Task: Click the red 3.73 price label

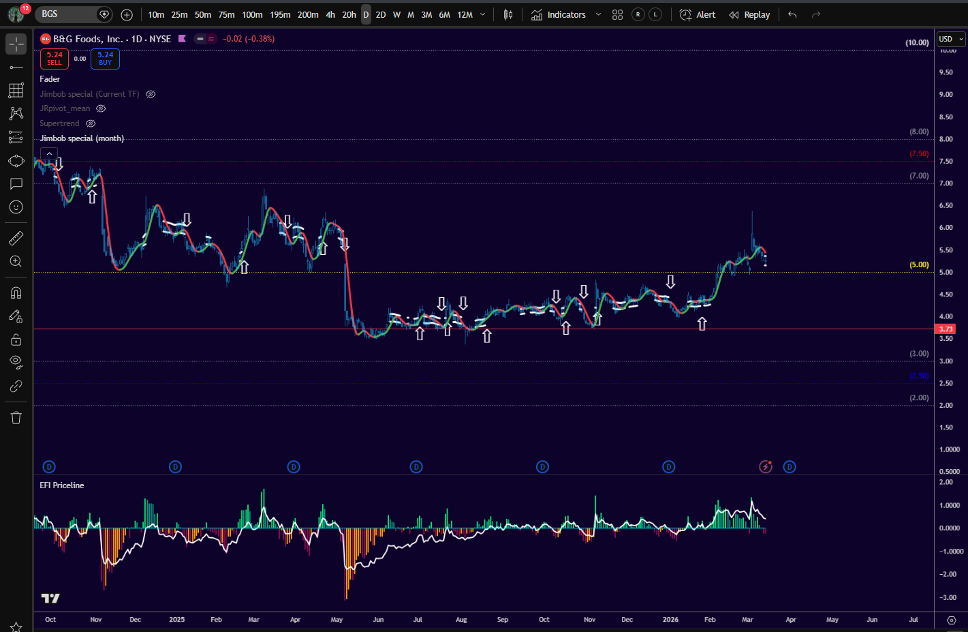Action: coord(946,329)
